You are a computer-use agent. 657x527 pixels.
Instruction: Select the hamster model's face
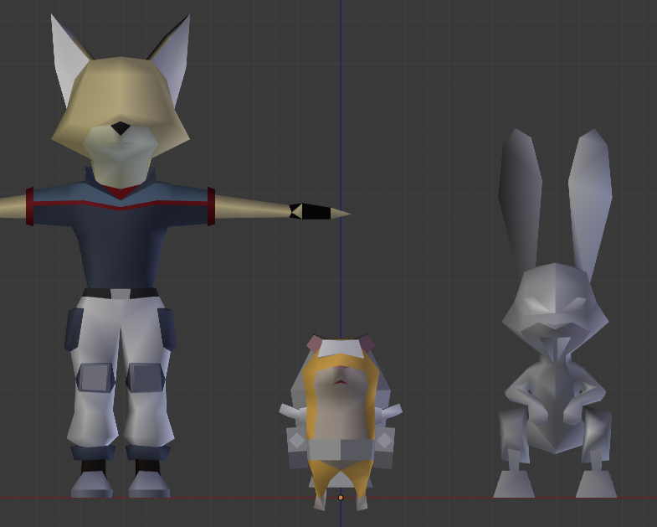(x=340, y=377)
